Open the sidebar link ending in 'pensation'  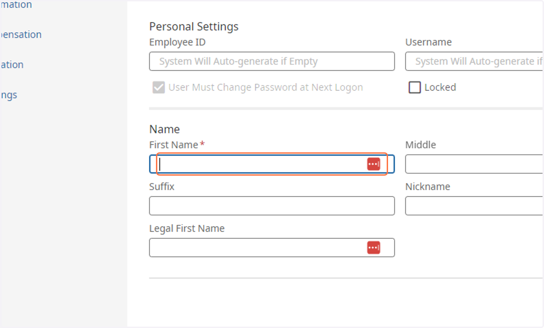(21, 34)
